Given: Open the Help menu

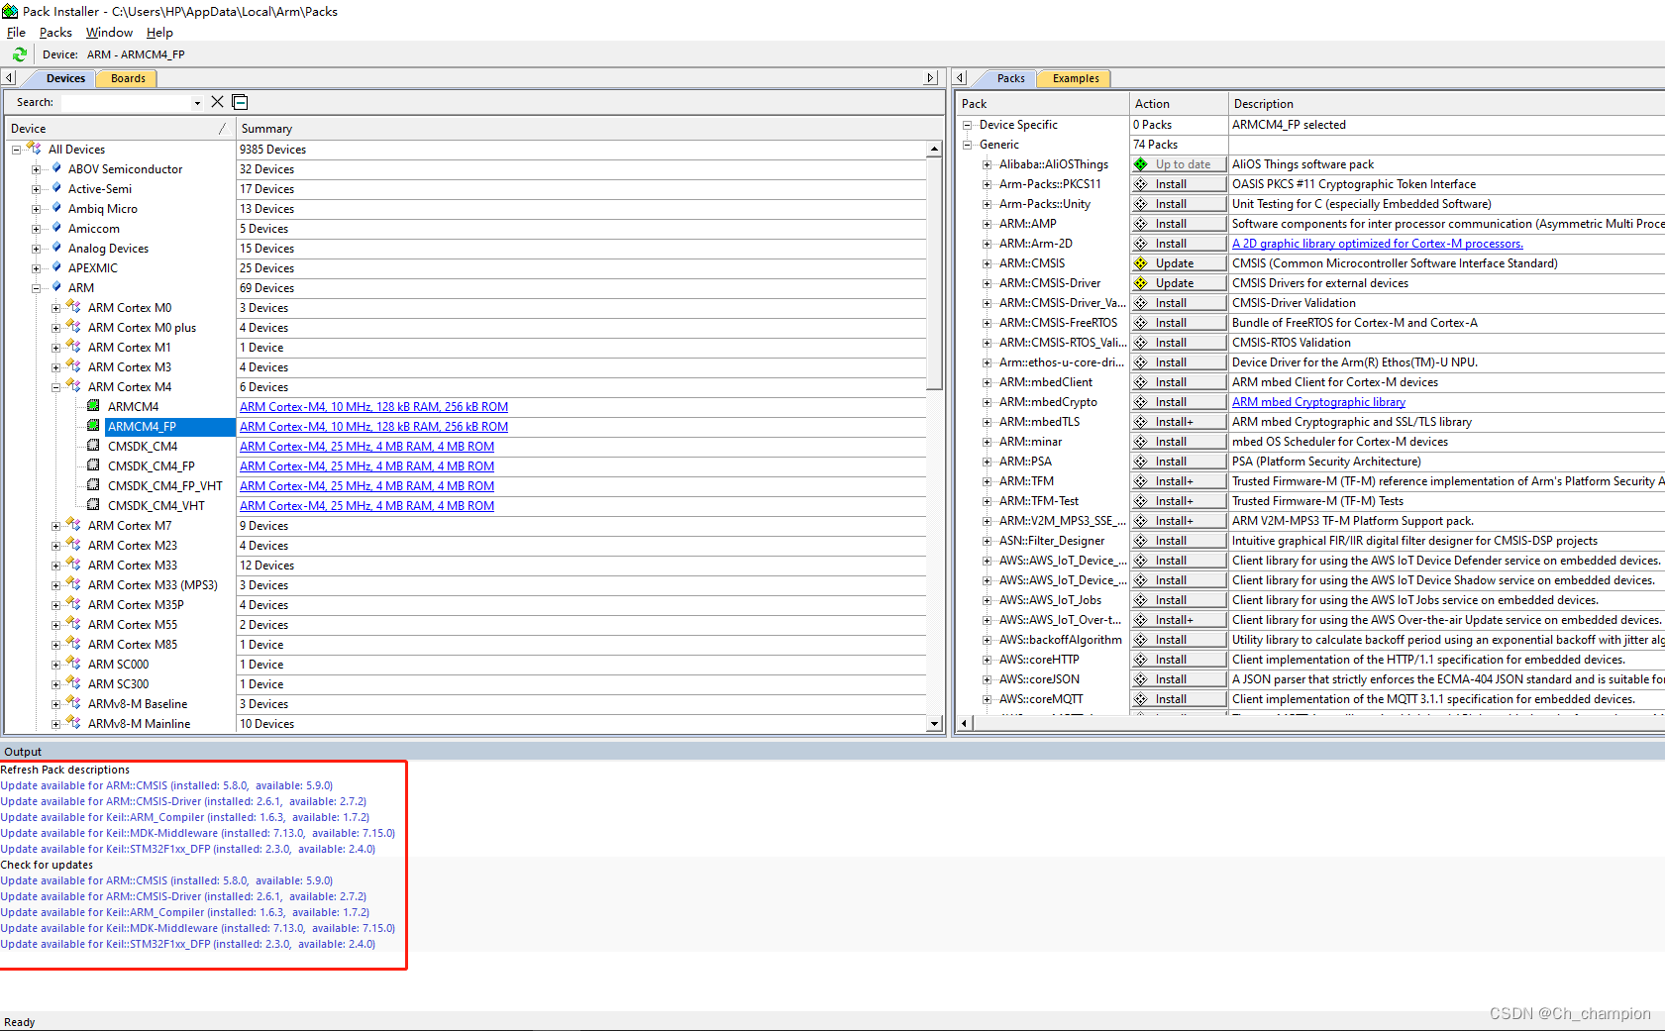Looking at the screenshot, I should (159, 33).
